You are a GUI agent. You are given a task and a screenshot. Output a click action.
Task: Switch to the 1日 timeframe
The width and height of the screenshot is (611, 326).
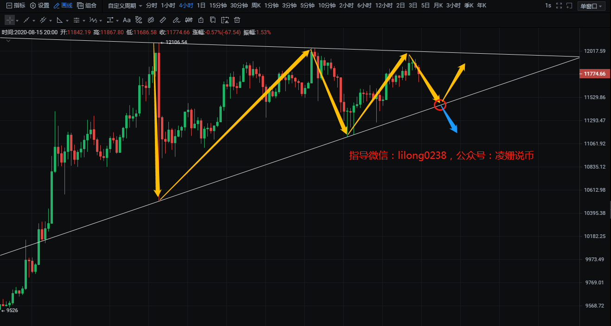coord(201,6)
